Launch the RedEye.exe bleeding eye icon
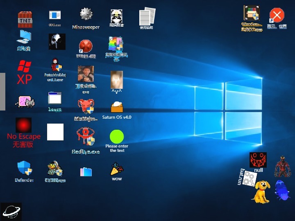Screen dimensions: 295x221 86,137
